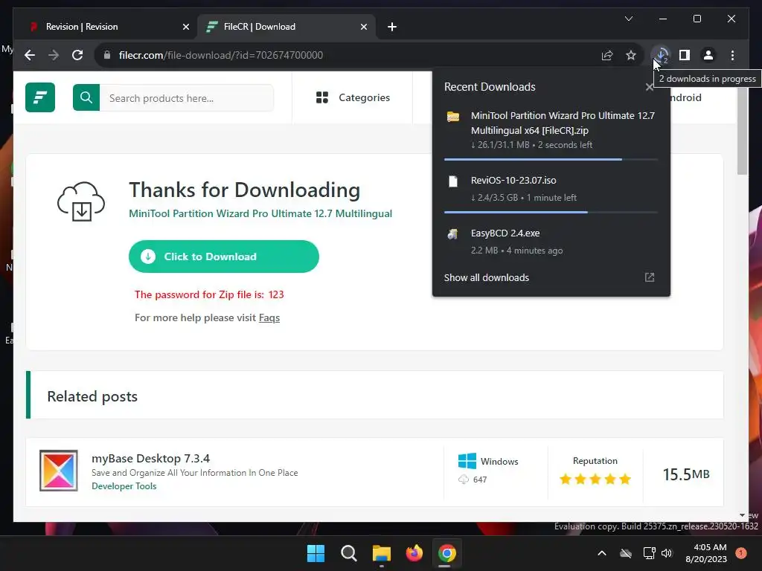
Task: Share this page icon in address bar
Action: tap(607, 55)
